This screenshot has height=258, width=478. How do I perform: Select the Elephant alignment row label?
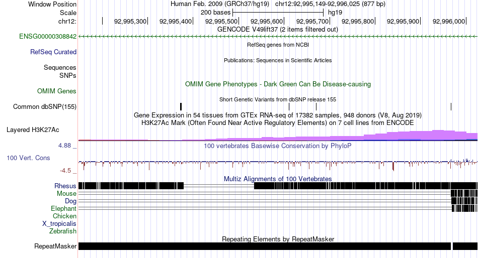point(63,209)
